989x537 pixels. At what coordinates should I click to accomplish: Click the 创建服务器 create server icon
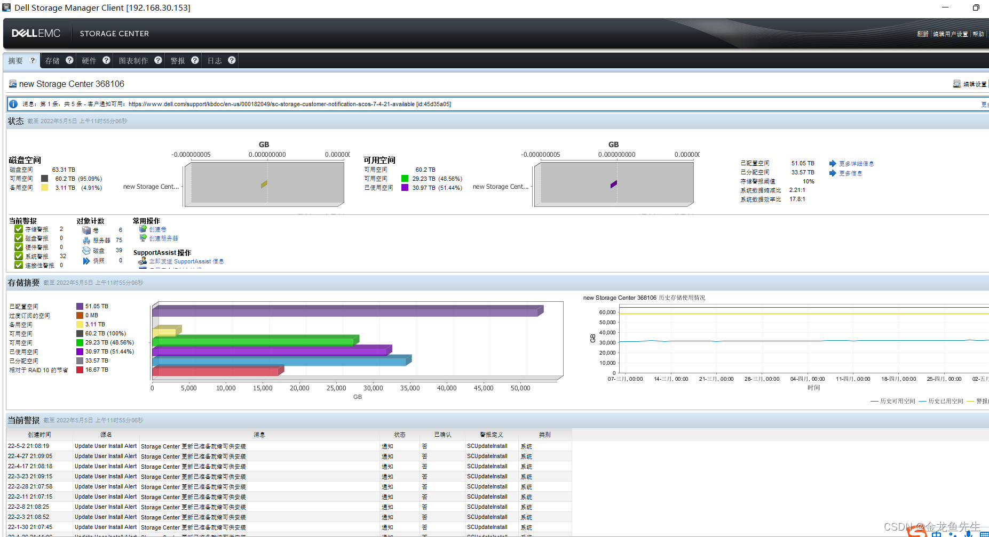click(x=143, y=238)
